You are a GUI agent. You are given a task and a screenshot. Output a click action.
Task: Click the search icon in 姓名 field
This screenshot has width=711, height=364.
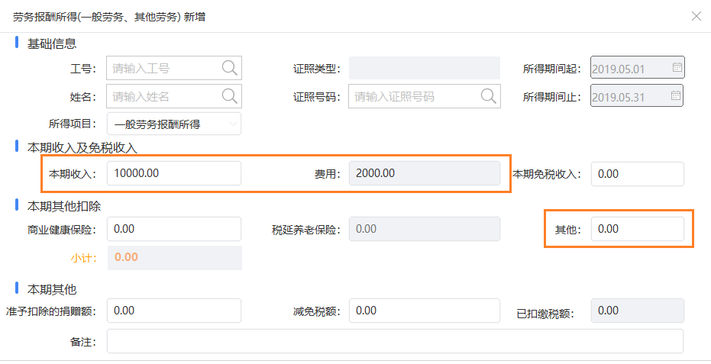229,96
